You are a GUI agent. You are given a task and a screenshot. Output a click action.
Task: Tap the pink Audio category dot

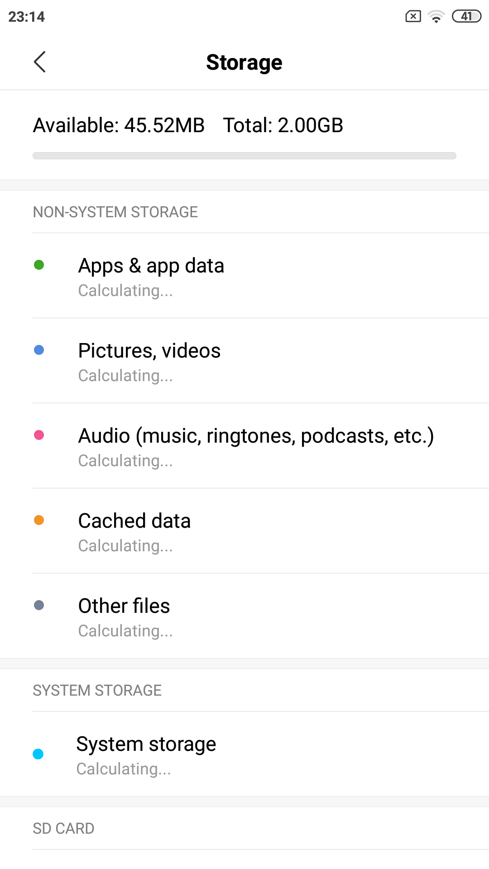39,435
